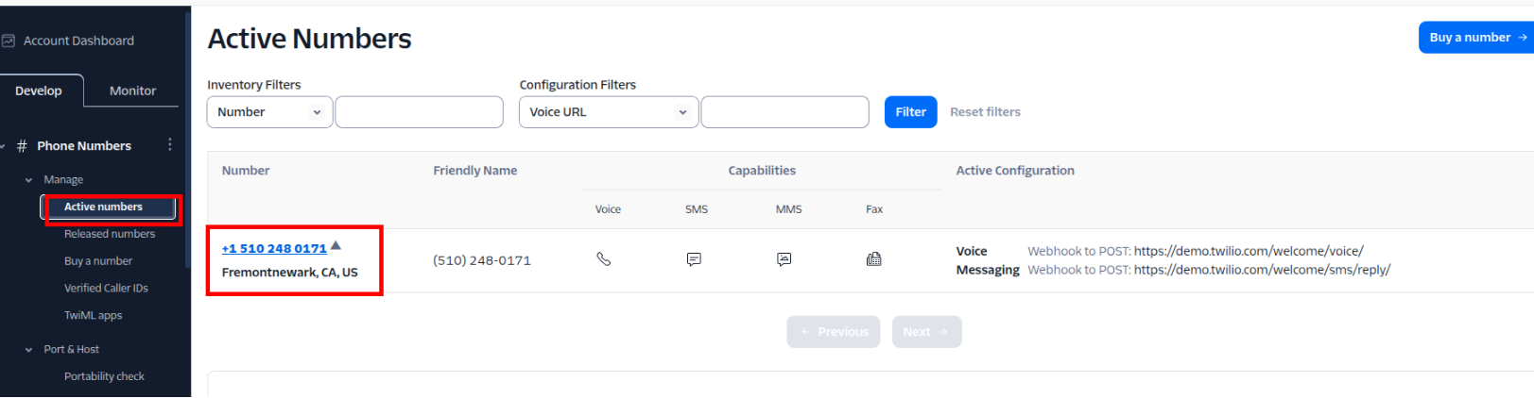Click Reset filters link
The height and width of the screenshot is (398, 1534).
(x=985, y=112)
